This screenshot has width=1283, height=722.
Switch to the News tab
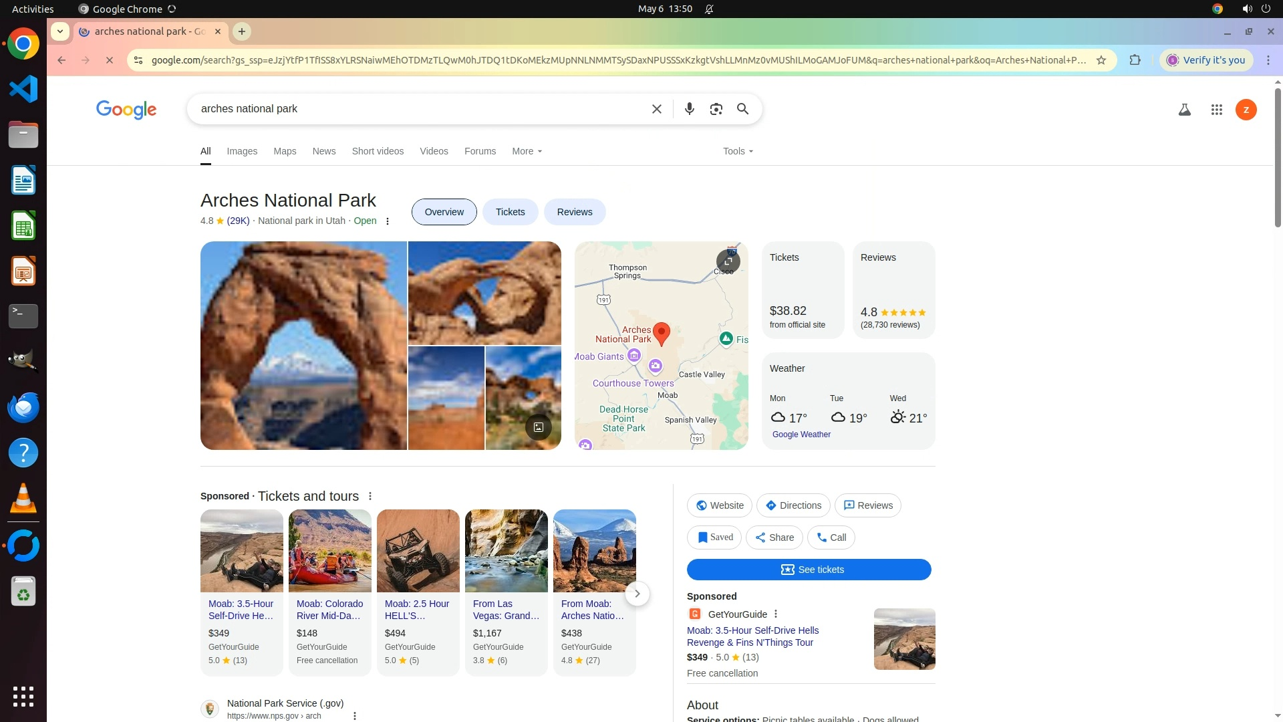324,151
